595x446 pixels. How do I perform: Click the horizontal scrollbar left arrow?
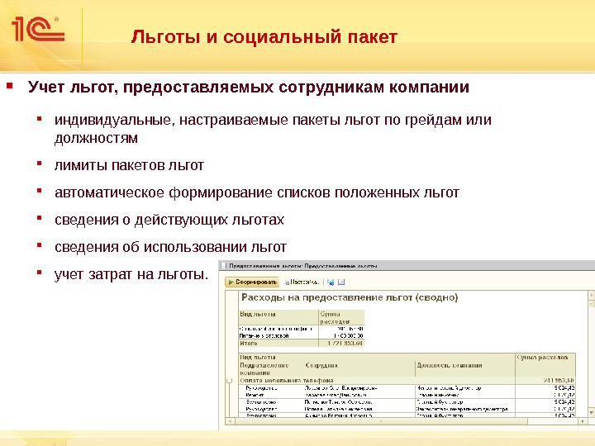(x=229, y=421)
